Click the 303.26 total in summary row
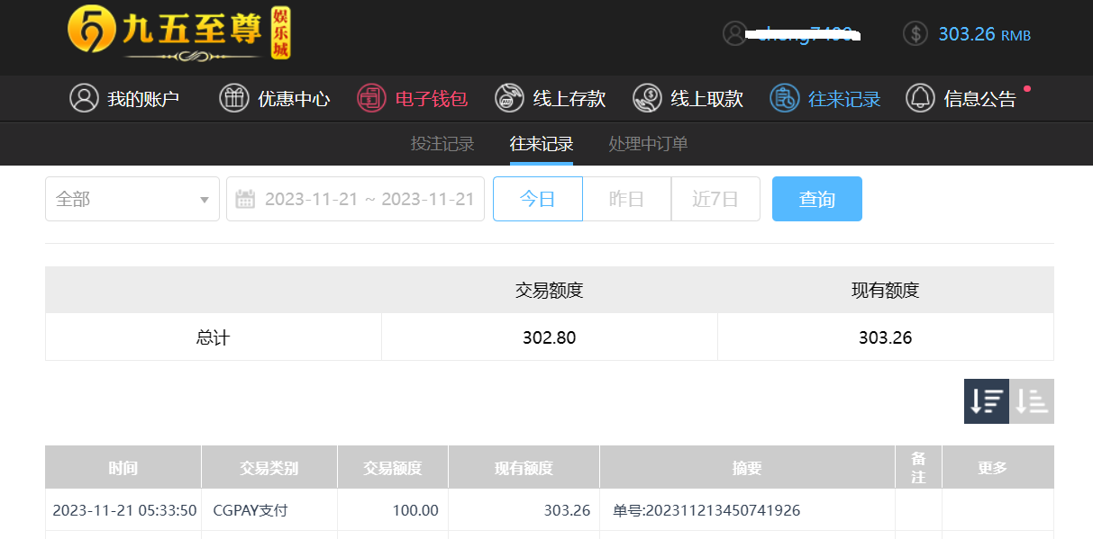1093x539 pixels. point(886,337)
